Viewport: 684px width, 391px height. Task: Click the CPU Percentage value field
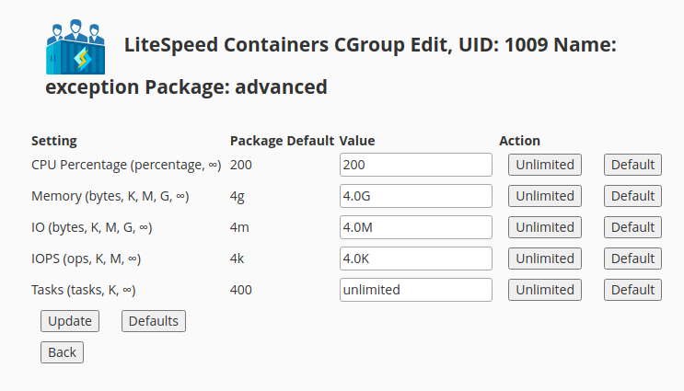415,165
